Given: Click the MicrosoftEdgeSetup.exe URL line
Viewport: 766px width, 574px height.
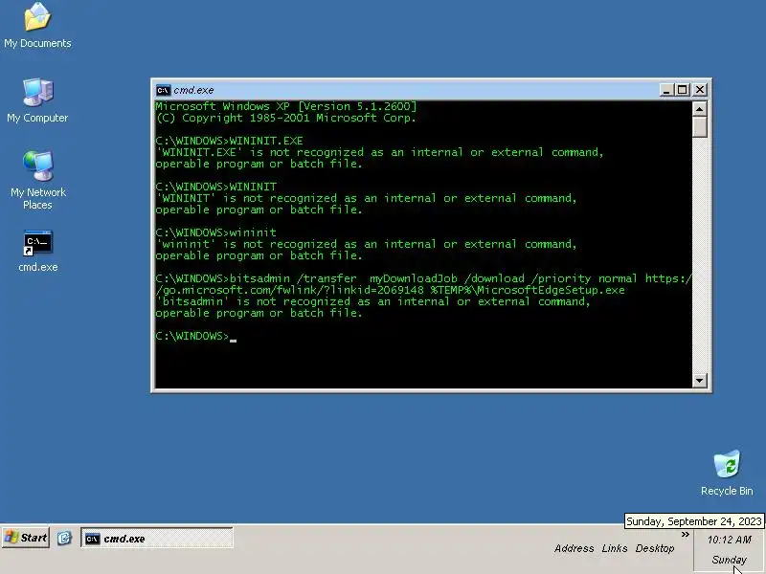Looking at the screenshot, I should (x=390, y=291).
